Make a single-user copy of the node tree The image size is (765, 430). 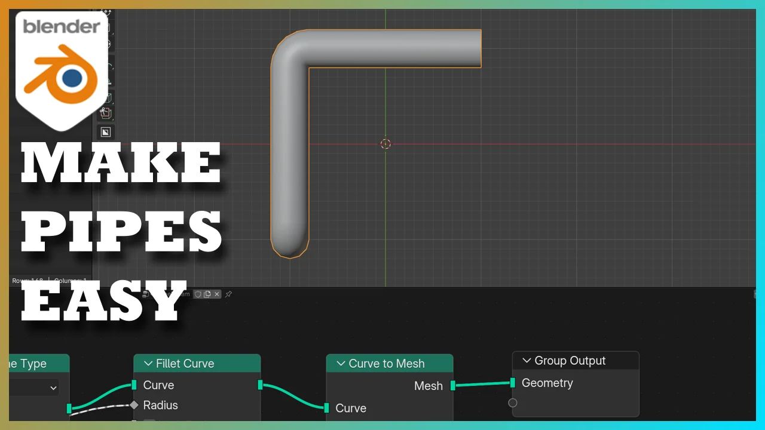pyautogui.click(x=207, y=294)
